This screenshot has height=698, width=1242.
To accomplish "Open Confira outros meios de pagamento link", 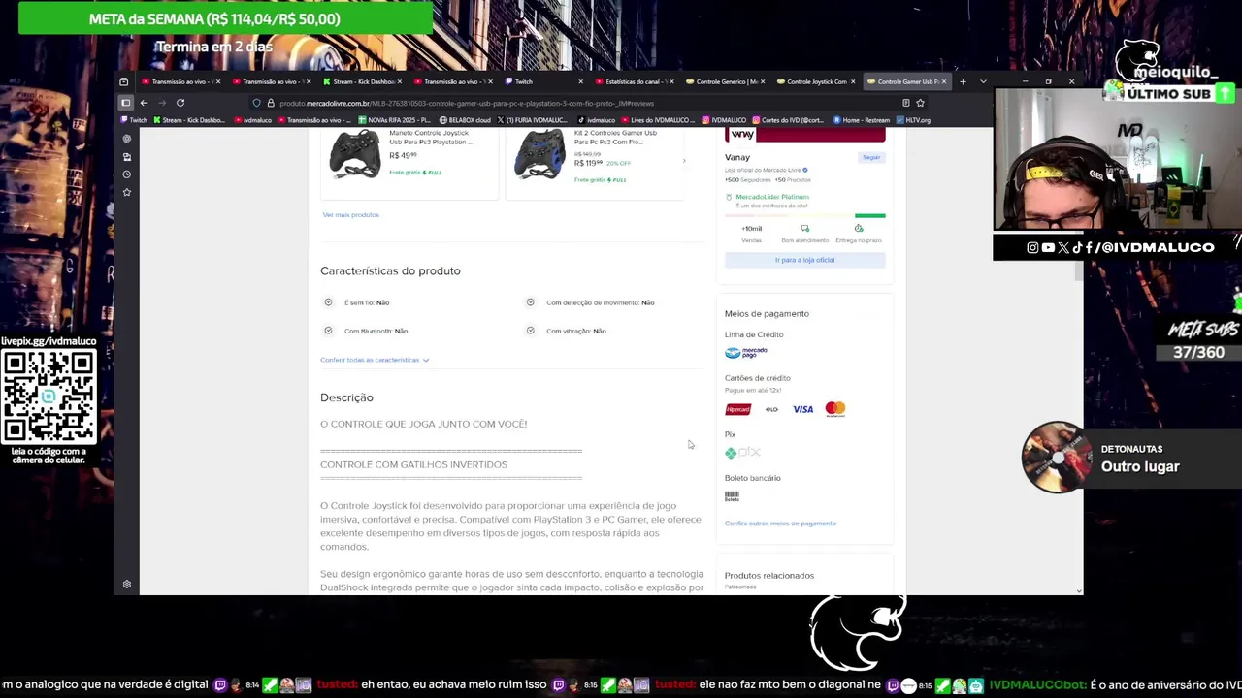I will click(780, 523).
